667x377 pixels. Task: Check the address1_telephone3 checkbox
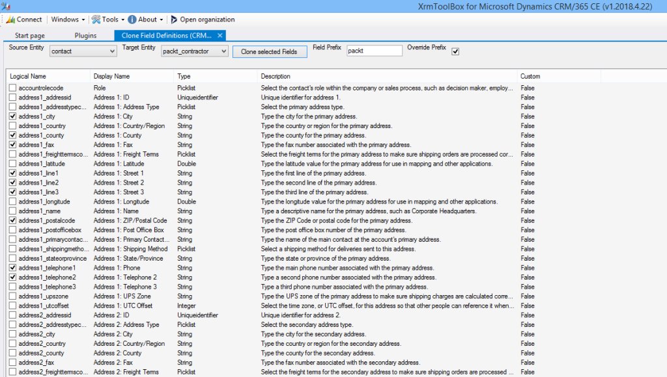point(12,287)
